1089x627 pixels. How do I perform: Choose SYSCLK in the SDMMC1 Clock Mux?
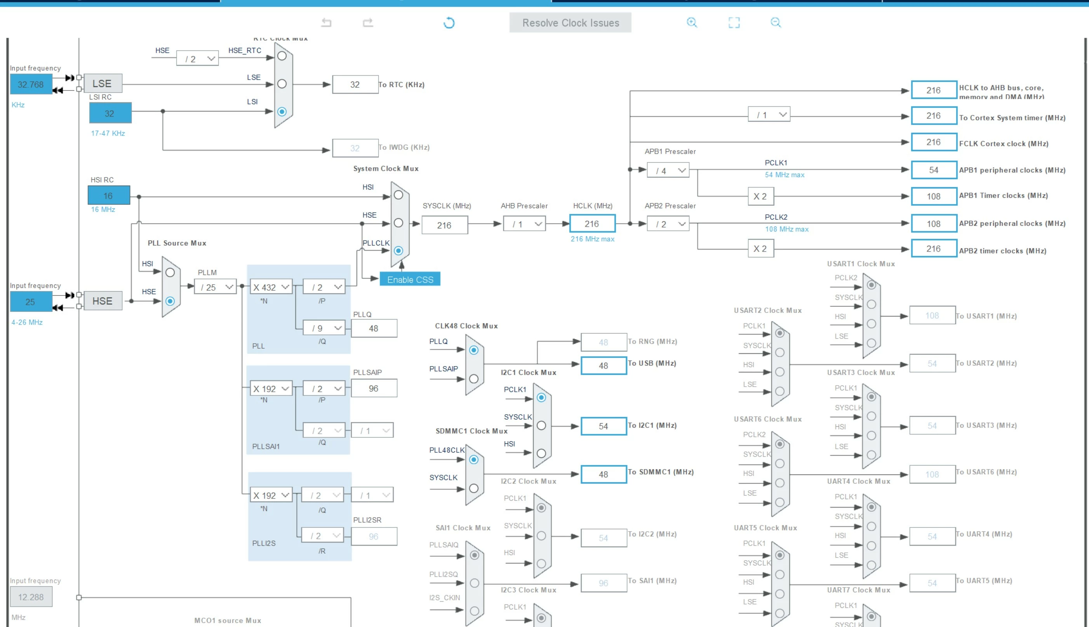pyautogui.click(x=474, y=488)
